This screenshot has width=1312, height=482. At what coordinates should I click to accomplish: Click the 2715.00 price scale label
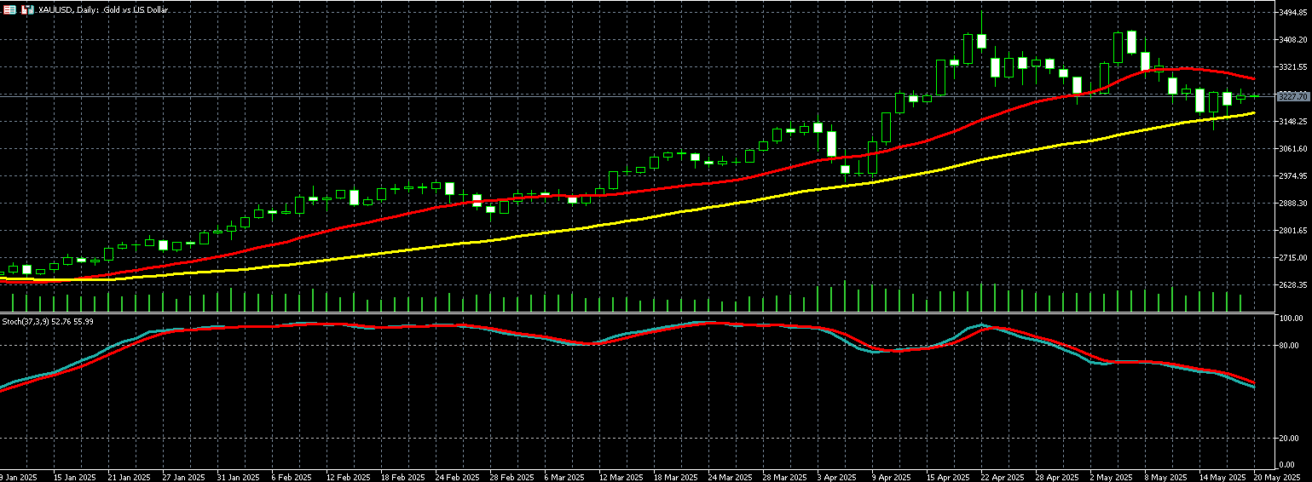click(x=1293, y=258)
